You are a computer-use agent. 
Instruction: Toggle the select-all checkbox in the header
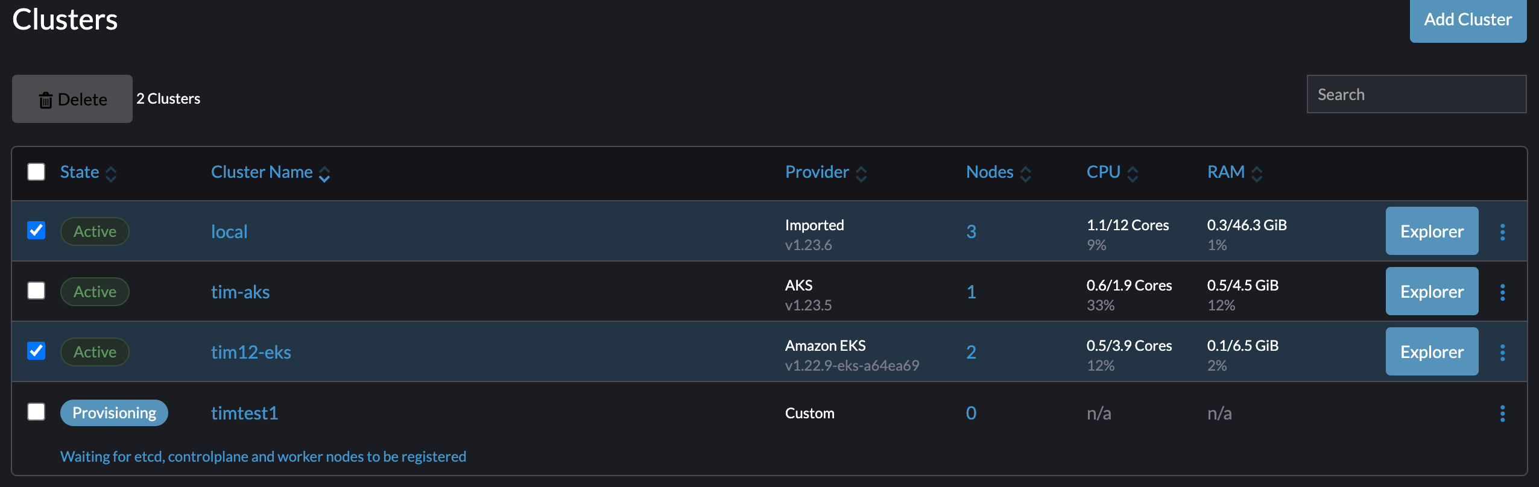36,172
